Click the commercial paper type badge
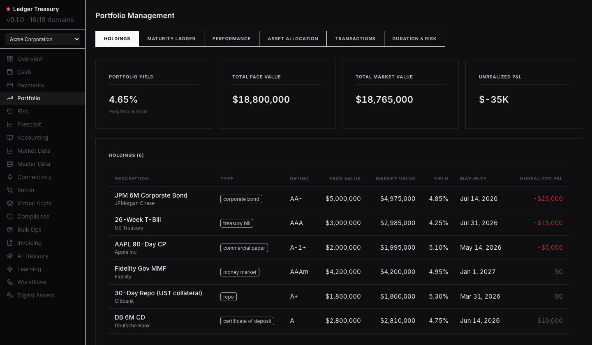The height and width of the screenshot is (345, 592). (244, 248)
